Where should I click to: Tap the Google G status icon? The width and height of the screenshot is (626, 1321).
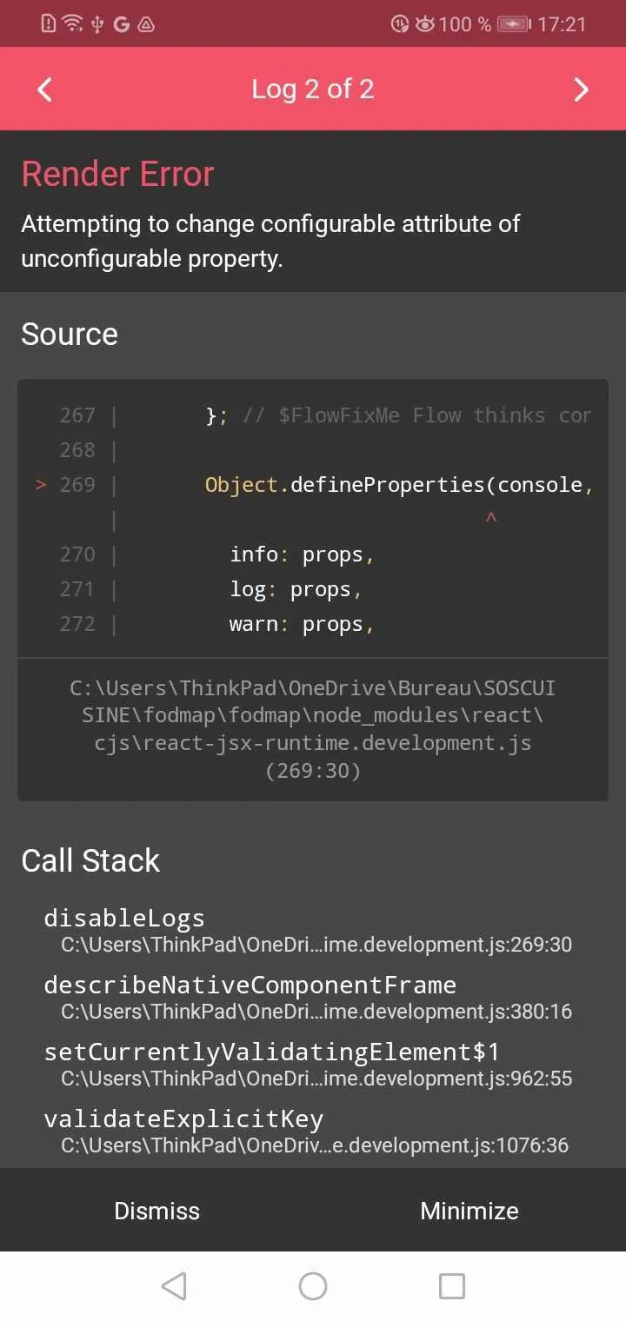pyautogui.click(x=121, y=24)
